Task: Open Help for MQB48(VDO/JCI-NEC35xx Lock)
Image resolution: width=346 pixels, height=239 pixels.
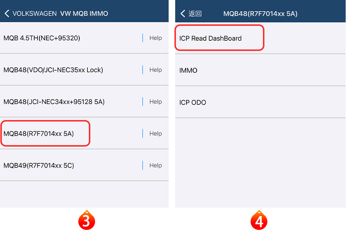Action: [156, 70]
